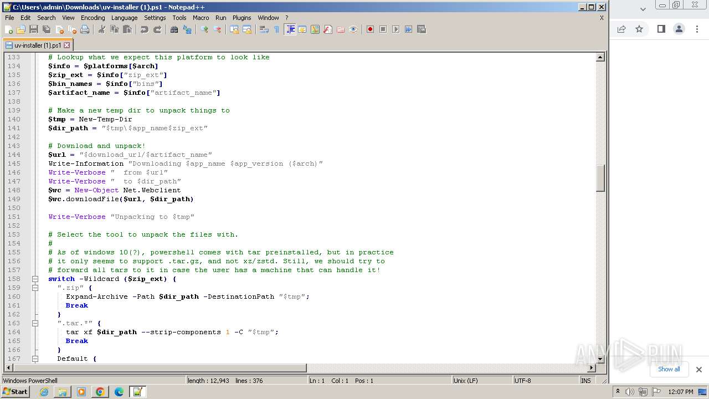Viewport: 709px width, 399px height.
Task: Close the uv-installer (1).ps1 tab
Action: pyautogui.click(x=67, y=45)
